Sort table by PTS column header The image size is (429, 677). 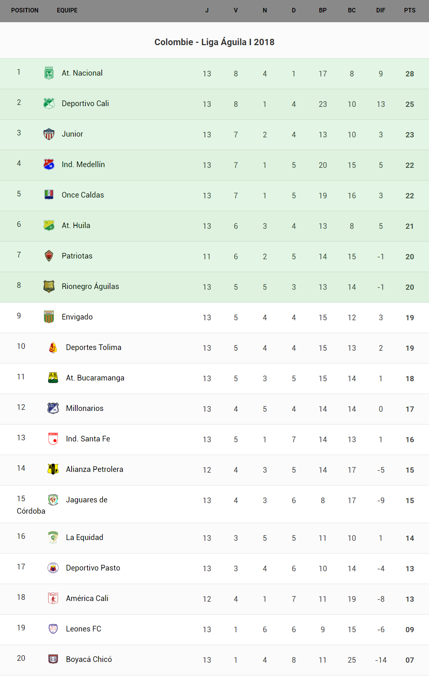(409, 11)
